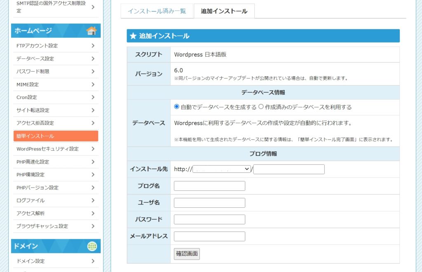This screenshot has width=422, height=272.
Task: Open the 簡単インストール sidebar link
Action: 56,136
